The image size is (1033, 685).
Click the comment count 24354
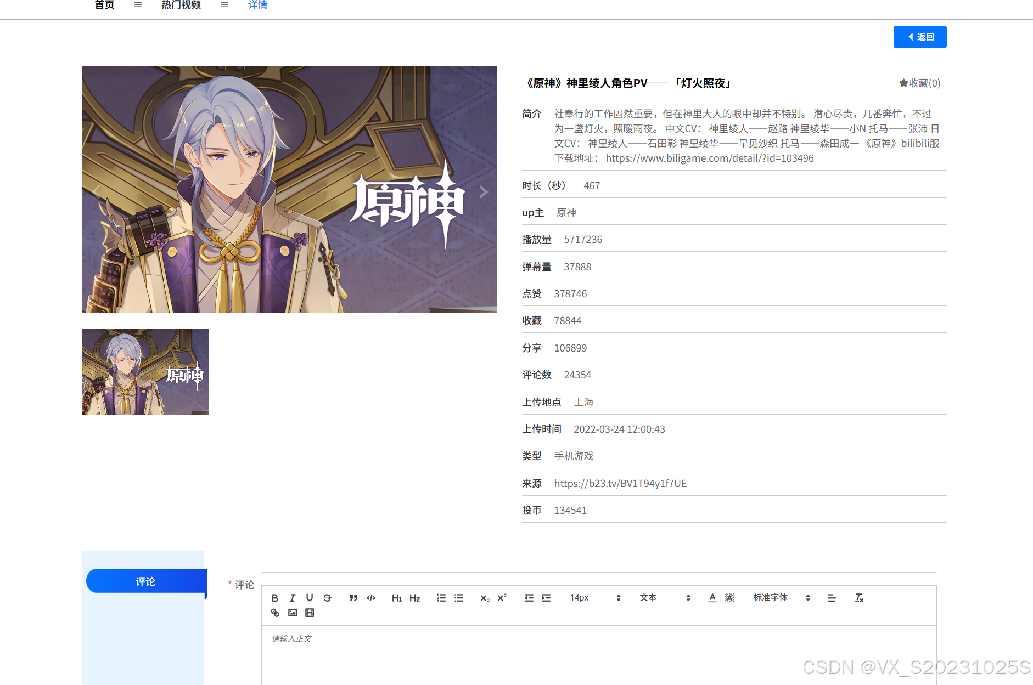click(577, 375)
